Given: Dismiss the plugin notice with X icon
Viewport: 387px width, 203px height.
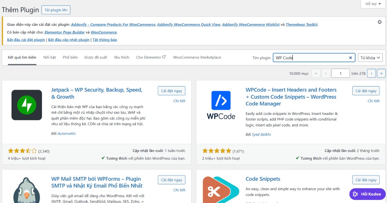Looking at the screenshot, I should pos(380,22).
